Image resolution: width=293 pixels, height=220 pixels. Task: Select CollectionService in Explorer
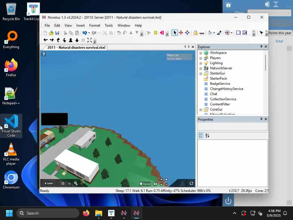tap(223, 99)
